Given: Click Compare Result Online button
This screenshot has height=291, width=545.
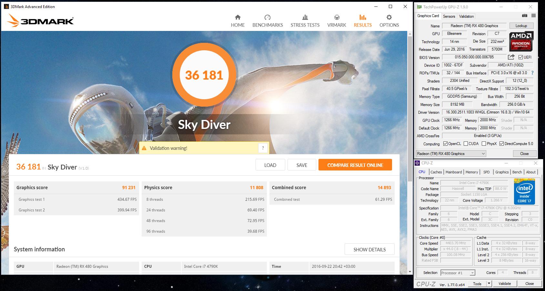Looking at the screenshot, I should pos(355,165).
